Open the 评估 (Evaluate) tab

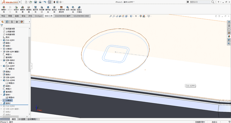(30, 16)
